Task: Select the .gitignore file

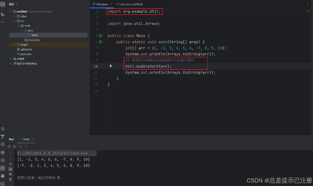Action: 24,49
